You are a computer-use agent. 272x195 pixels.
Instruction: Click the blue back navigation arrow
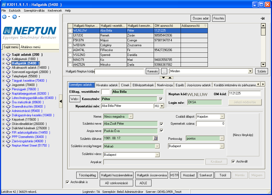(4, 17)
